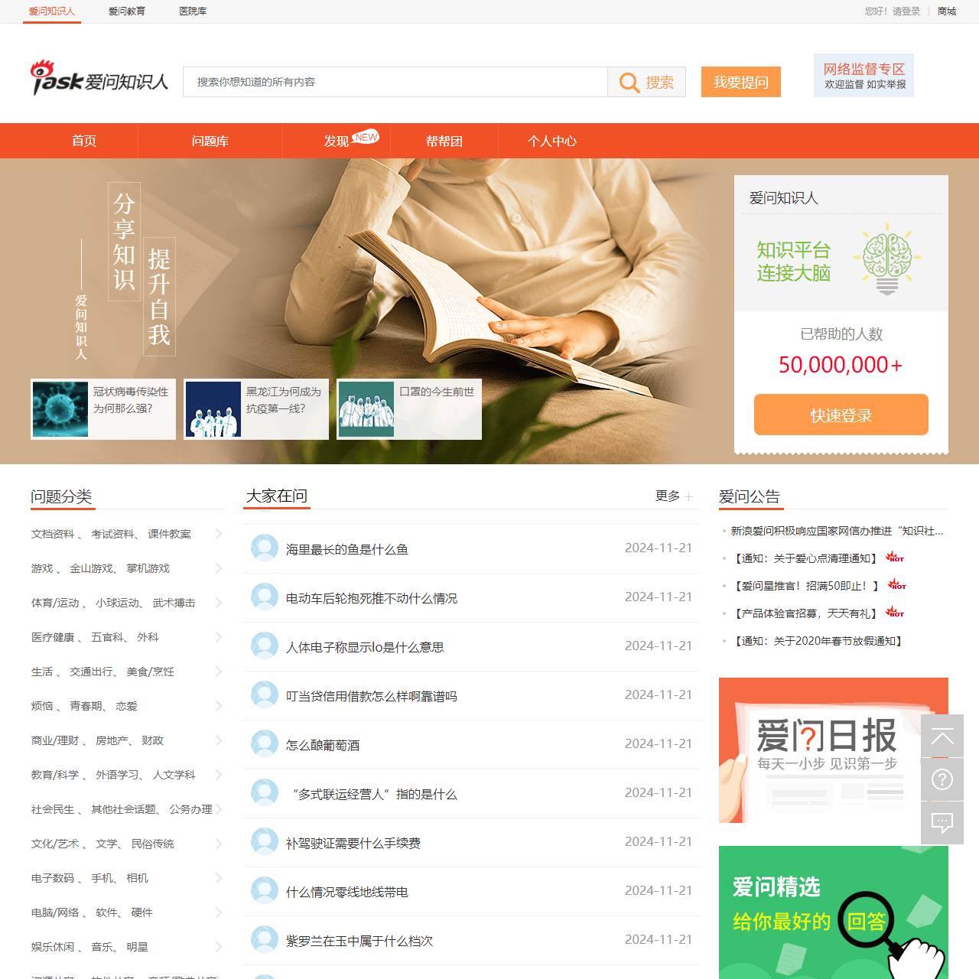The image size is (979, 979).
Task: Switch to the 医院库 top tab
Action: coord(193,11)
